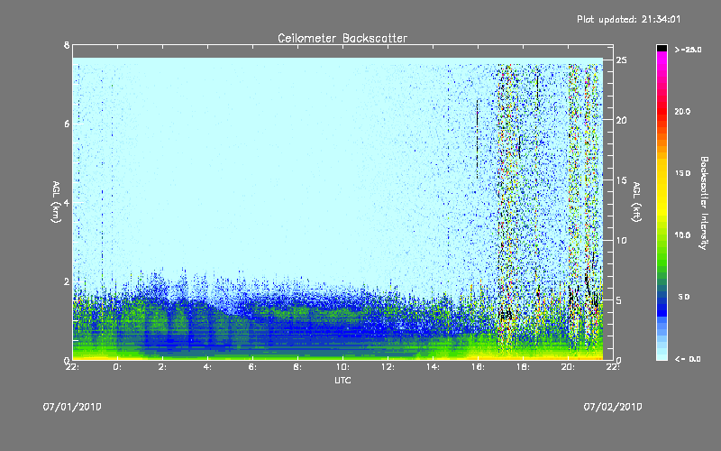Viewport: 721px width, 451px height.
Task: Click the red region of the colorbar near 20.0
Action: click(662, 112)
